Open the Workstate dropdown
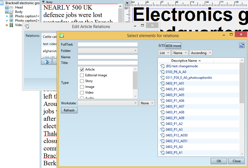 tap(108, 103)
